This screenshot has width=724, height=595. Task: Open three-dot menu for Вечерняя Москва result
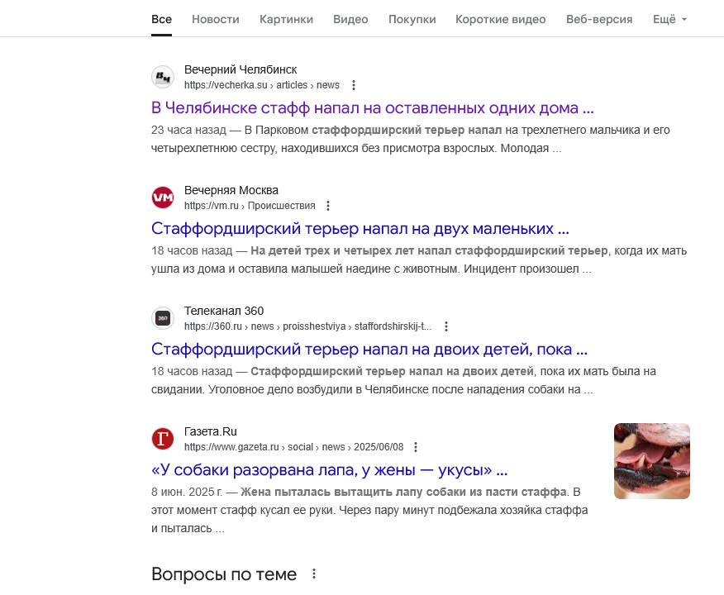click(x=328, y=206)
